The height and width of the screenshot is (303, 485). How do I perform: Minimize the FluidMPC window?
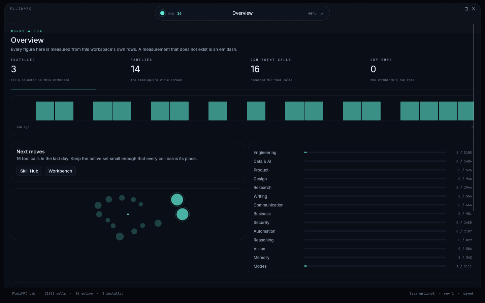(459, 9)
